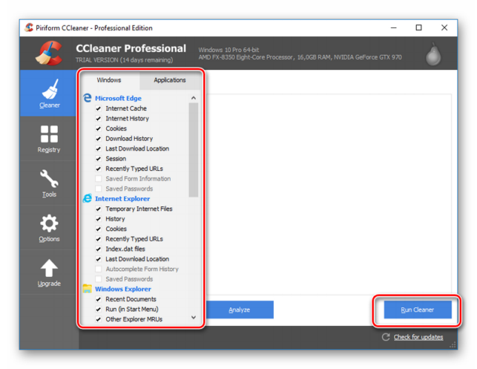Screen dimensions: 477x369
Task: Toggle Edge Download History checkbox
Action: 98,139
